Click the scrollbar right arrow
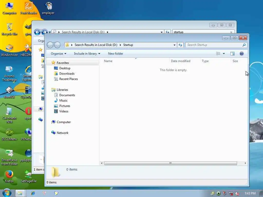This screenshot has height=197, width=263. 245,163
